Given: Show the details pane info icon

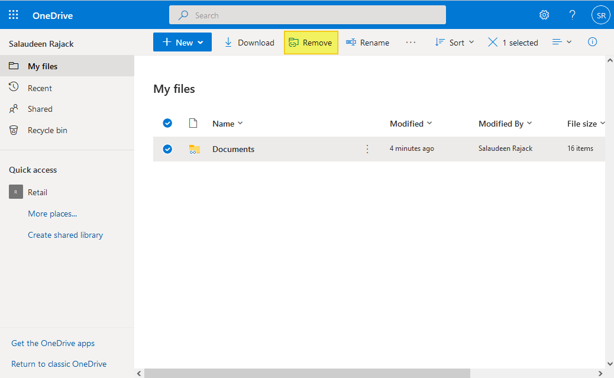Looking at the screenshot, I should click(x=592, y=42).
